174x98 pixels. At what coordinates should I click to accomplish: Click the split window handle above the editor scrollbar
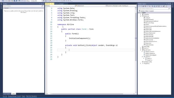click(x=136, y=8)
